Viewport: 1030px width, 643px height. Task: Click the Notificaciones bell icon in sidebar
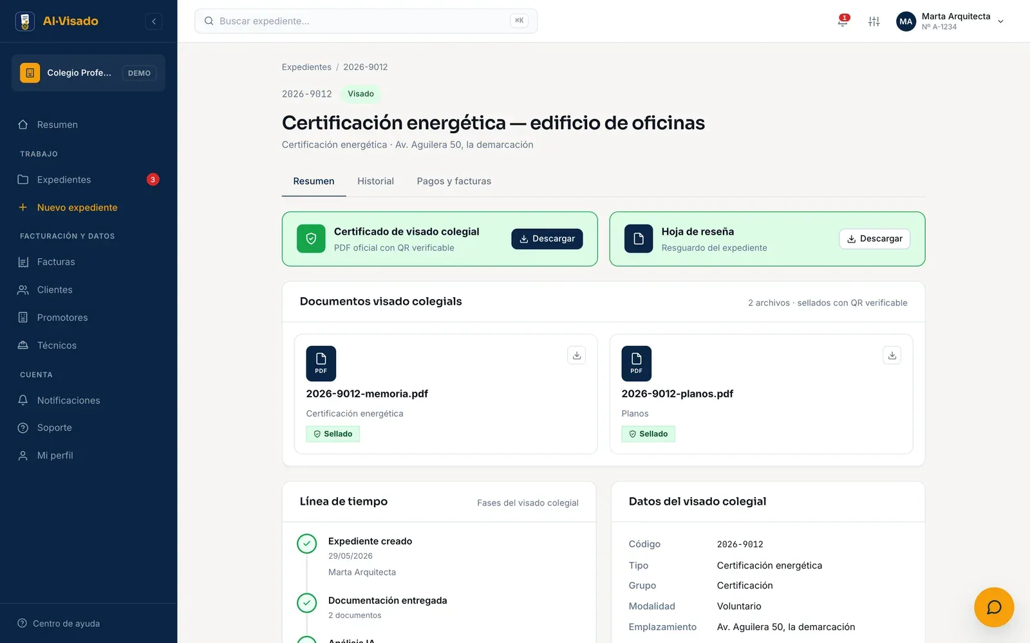23,400
